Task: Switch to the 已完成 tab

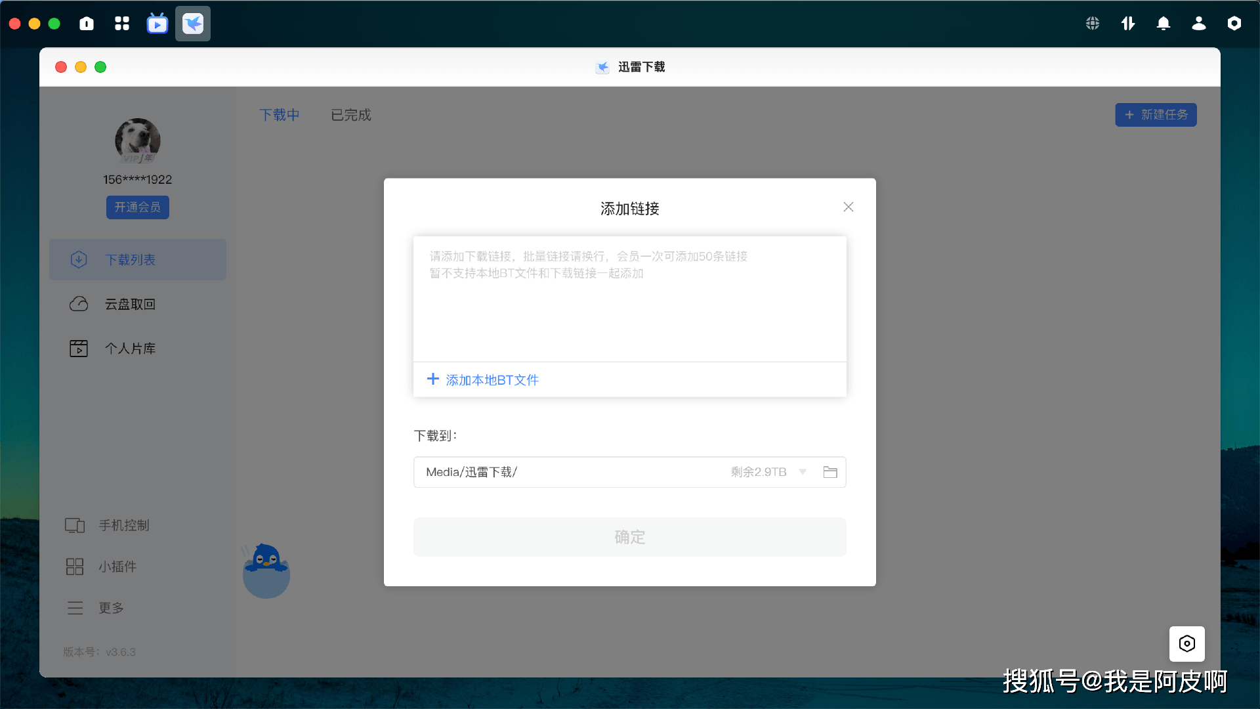Action: click(350, 115)
